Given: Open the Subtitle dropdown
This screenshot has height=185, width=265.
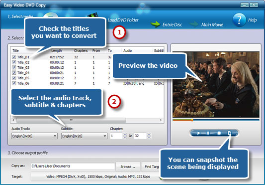Looking at the screenshot, I should [x=84, y=136].
